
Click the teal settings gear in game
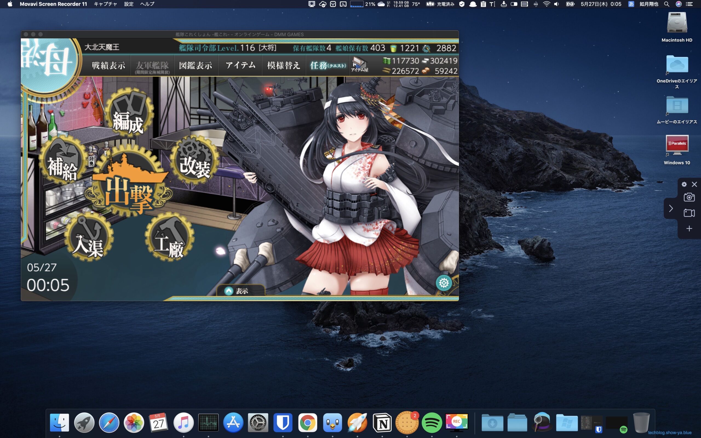pyautogui.click(x=444, y=283)
